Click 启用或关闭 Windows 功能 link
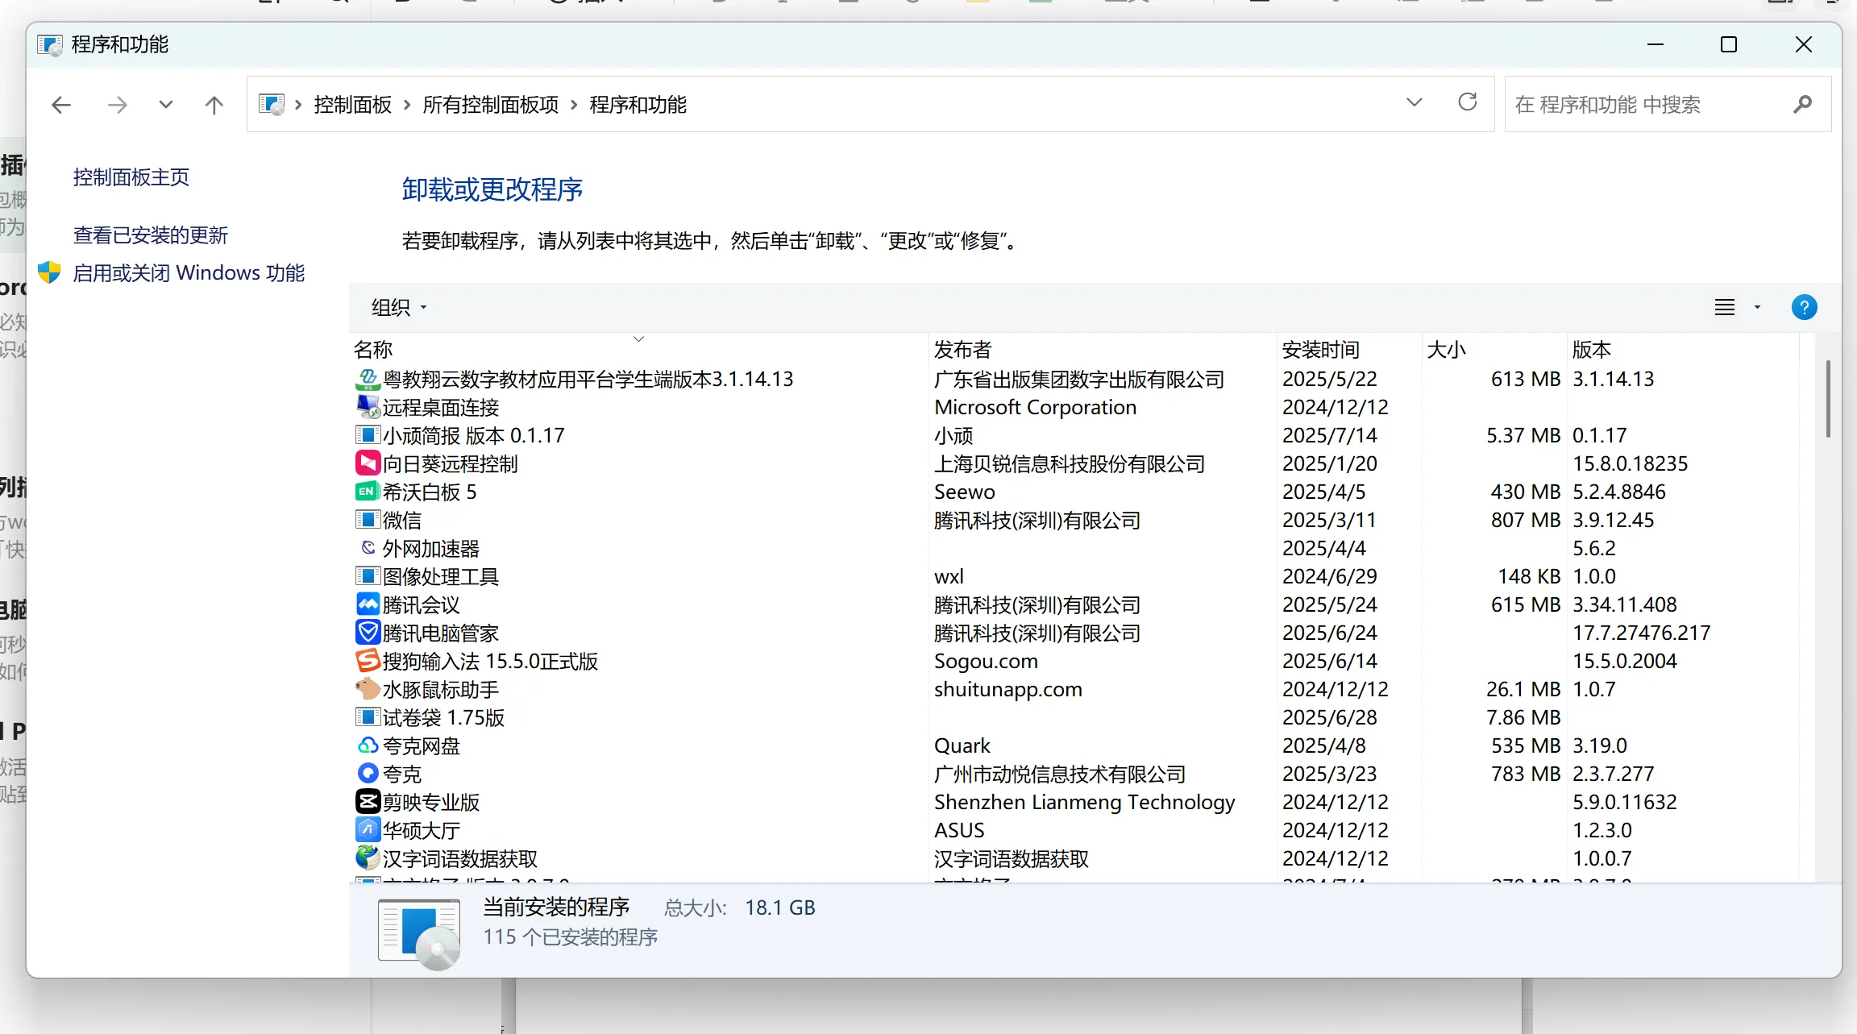Viewport: 1857px width, 1034px height. coord(189,273)
